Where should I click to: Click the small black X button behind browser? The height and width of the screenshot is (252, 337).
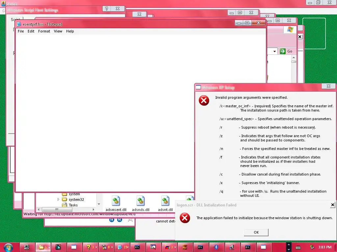point(300,37)
